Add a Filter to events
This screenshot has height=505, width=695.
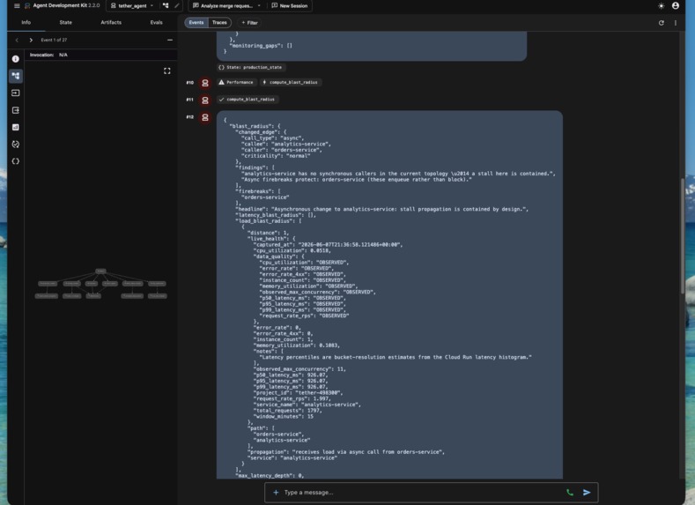coord(249,23)
